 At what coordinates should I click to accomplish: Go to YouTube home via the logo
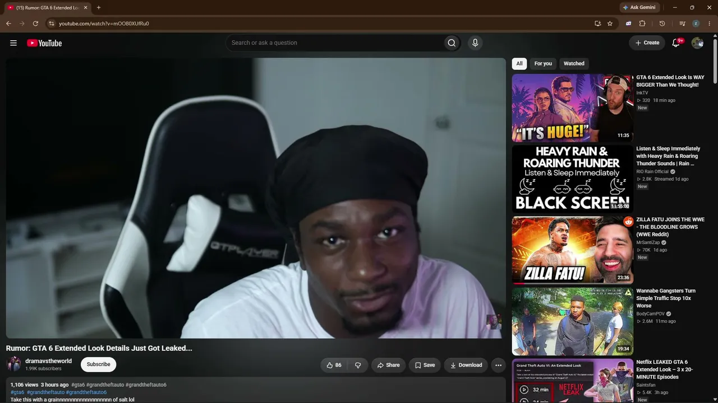(44, 43)
